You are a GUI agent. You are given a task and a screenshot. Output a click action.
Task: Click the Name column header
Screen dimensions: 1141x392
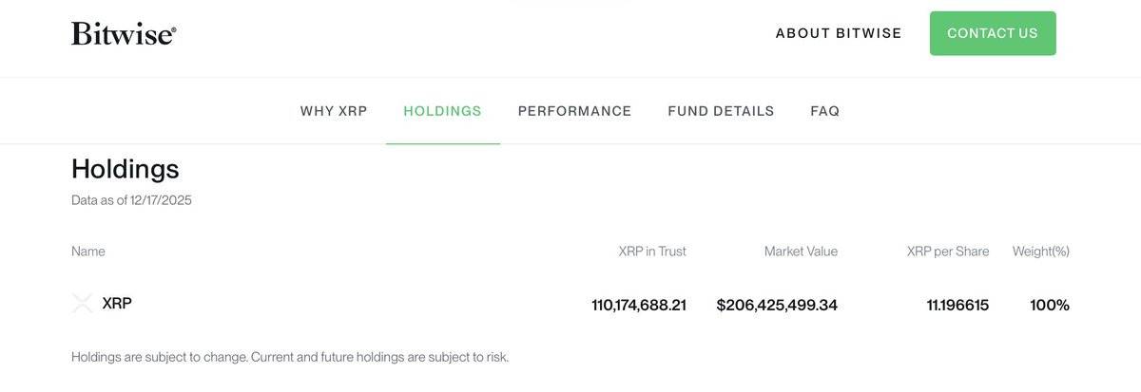click(x=88, y=252)
